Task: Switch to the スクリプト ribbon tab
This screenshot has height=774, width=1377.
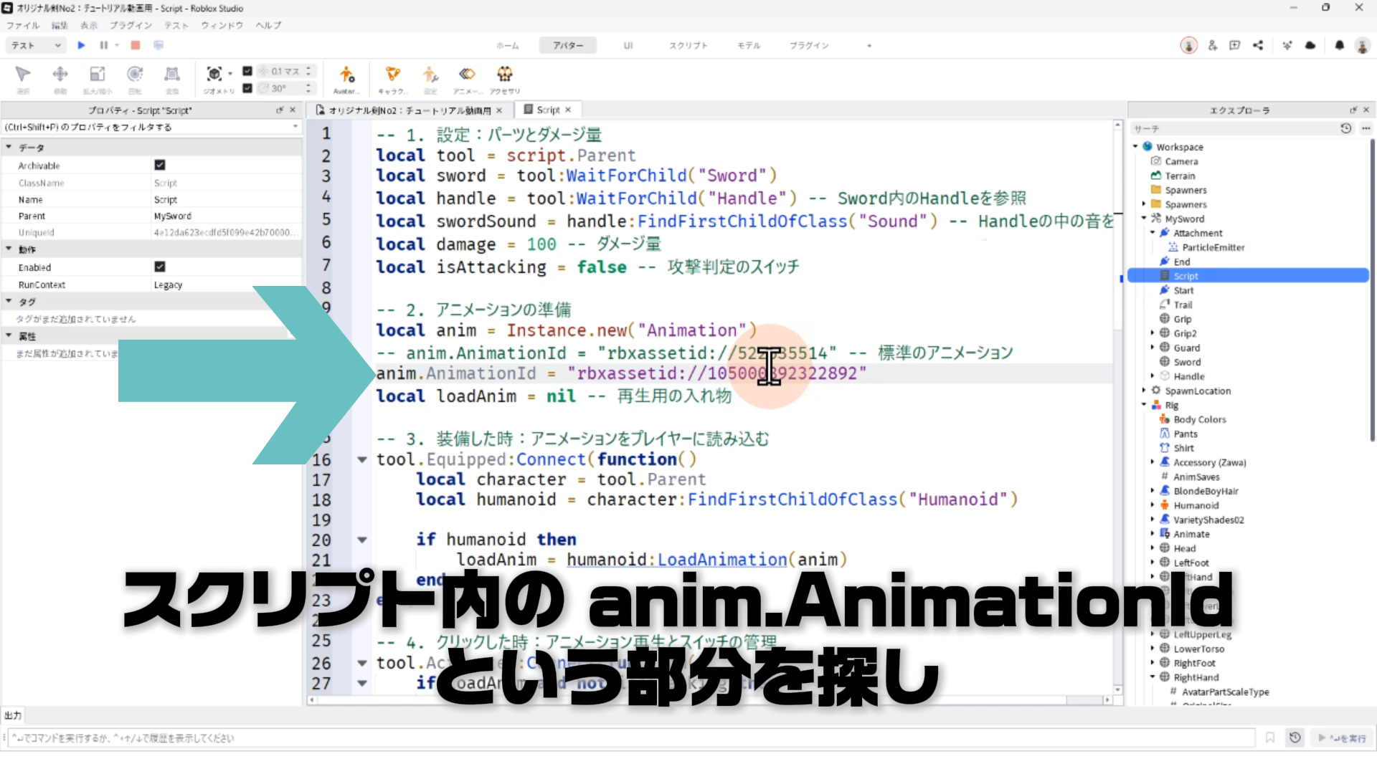Action: point(688,45)
